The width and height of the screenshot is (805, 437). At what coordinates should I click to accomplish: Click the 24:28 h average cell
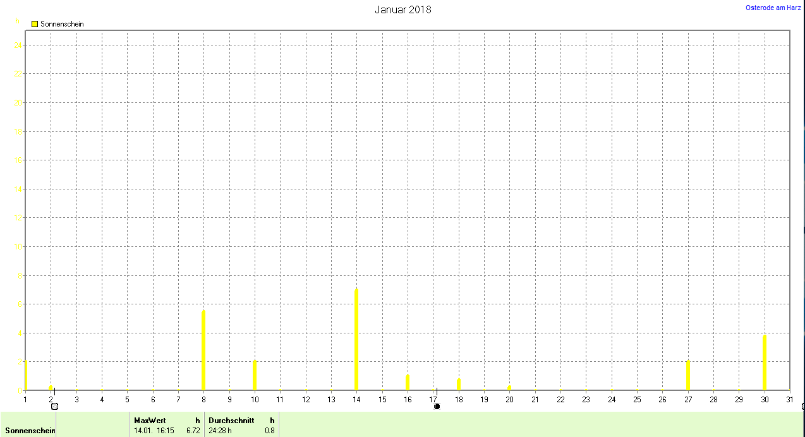(x=221, y=431)
